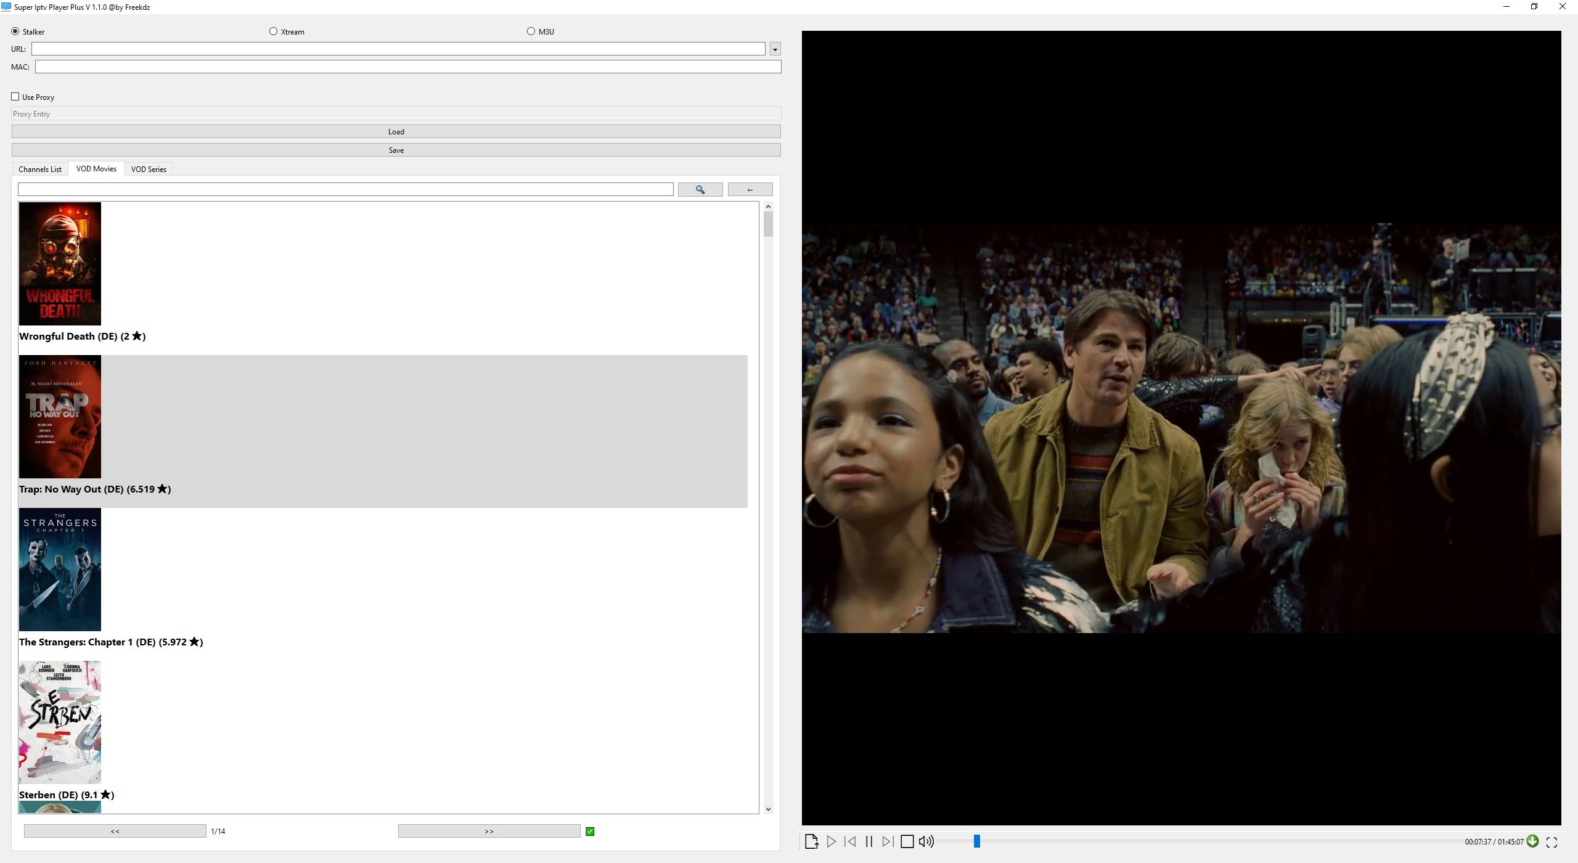Open file icon in player controls
1578x863 pixels.
pos(811,841)
